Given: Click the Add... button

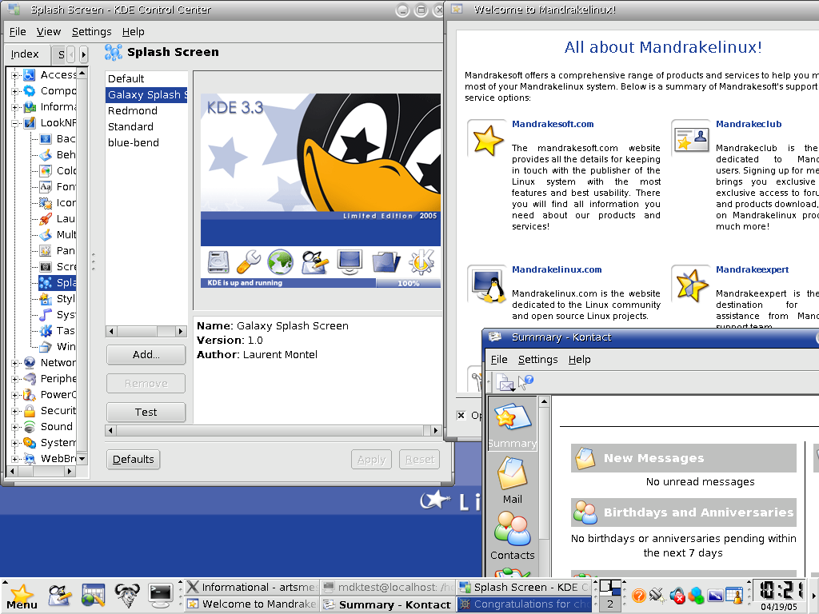Looking at the screenshot, I should click(146, 354).
